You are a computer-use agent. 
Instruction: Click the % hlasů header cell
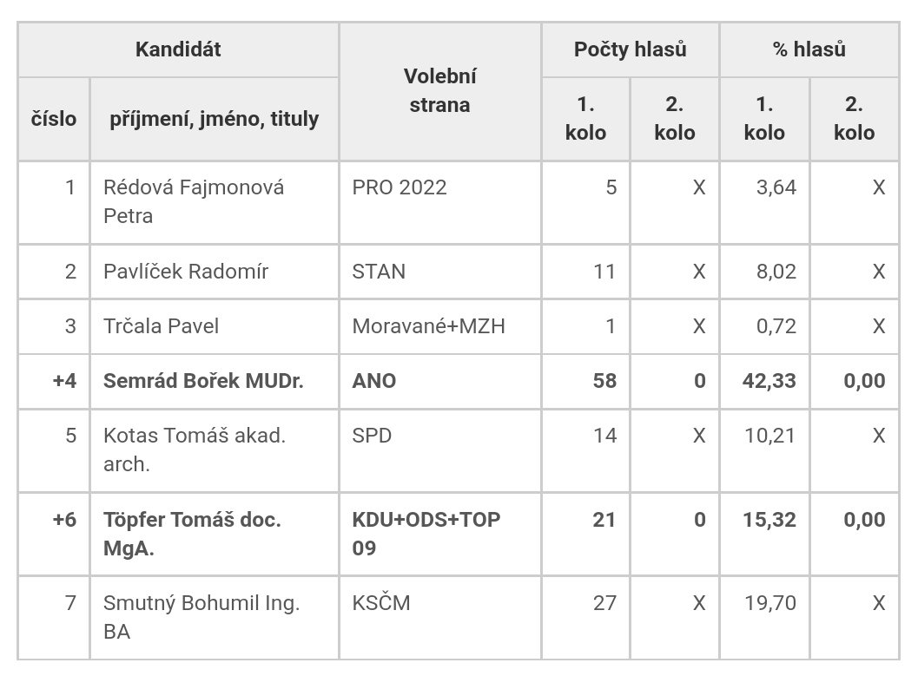(x=809, y=49)
